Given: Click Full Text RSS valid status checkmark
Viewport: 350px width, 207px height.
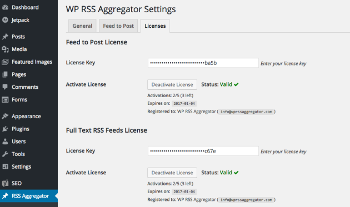Looking at the screenshot, I should [236, 173].
